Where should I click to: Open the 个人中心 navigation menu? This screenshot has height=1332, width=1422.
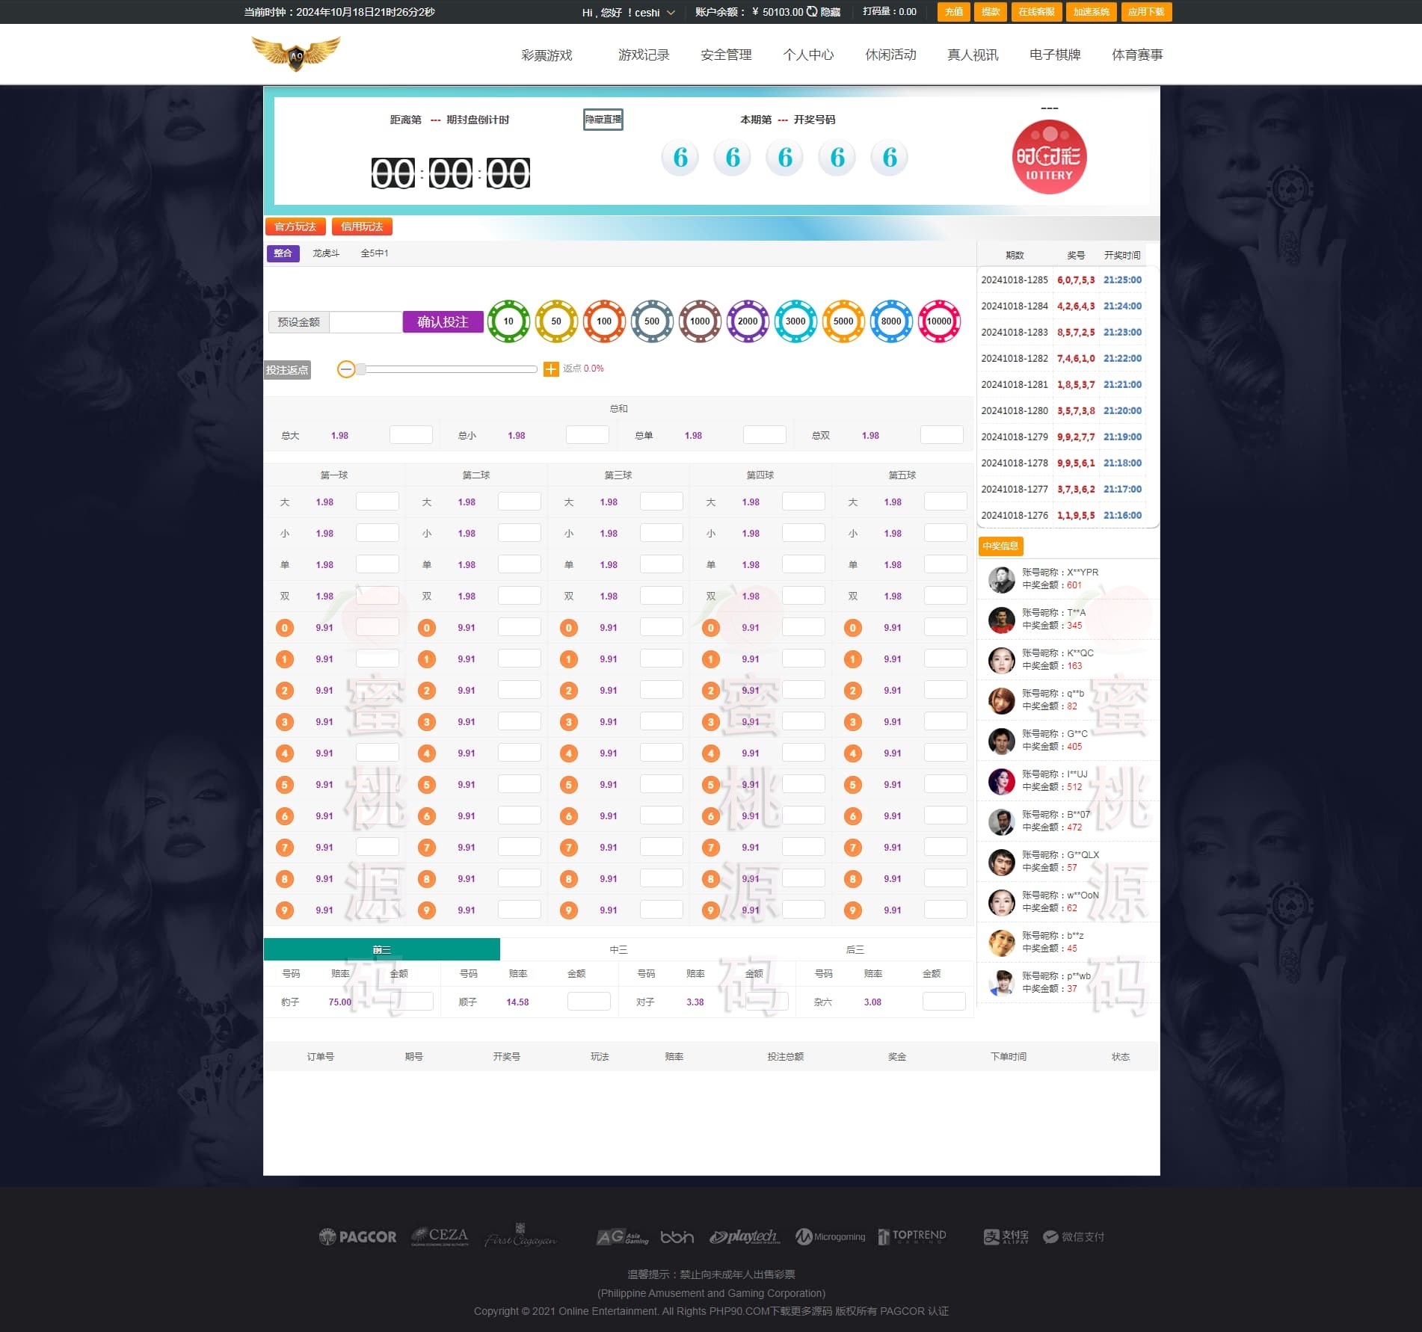(808, 55)
